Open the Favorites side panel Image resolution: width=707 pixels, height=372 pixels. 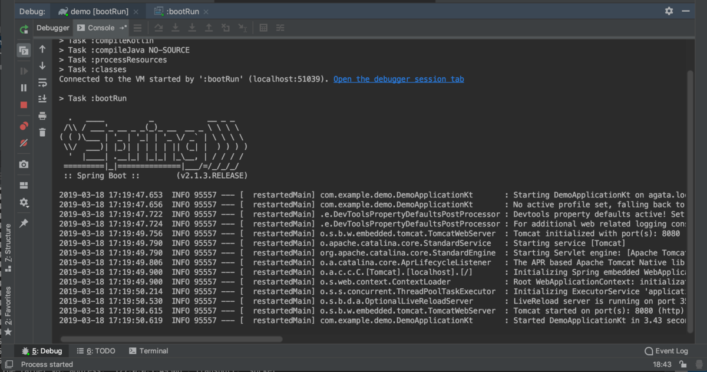[x=8, y=311]
